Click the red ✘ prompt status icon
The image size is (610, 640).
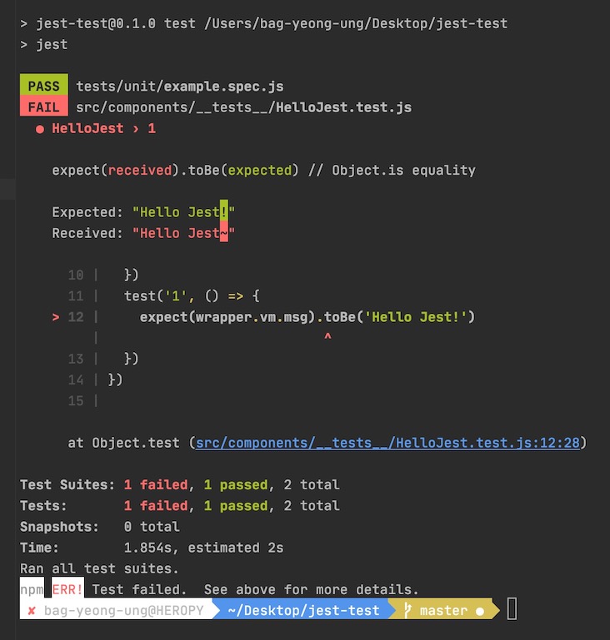32,611
